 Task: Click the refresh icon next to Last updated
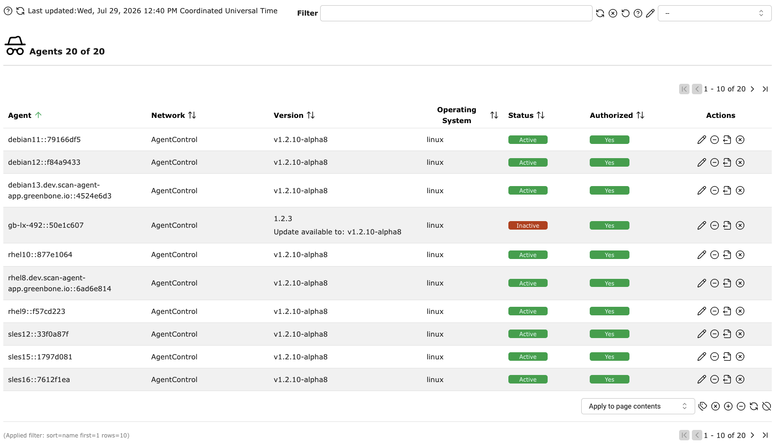click(20, 11)
